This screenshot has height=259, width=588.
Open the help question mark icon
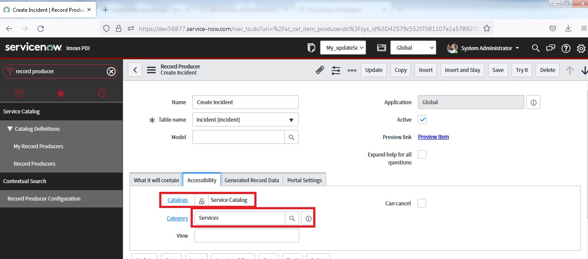[566, 48]
